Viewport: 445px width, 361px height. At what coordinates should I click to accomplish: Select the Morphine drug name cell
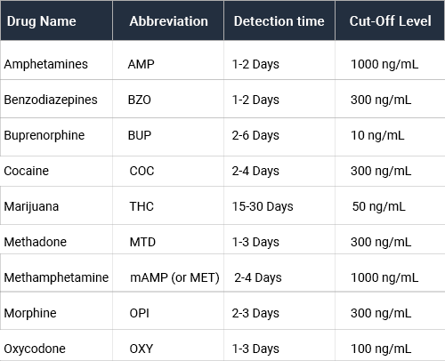point(56,310)
